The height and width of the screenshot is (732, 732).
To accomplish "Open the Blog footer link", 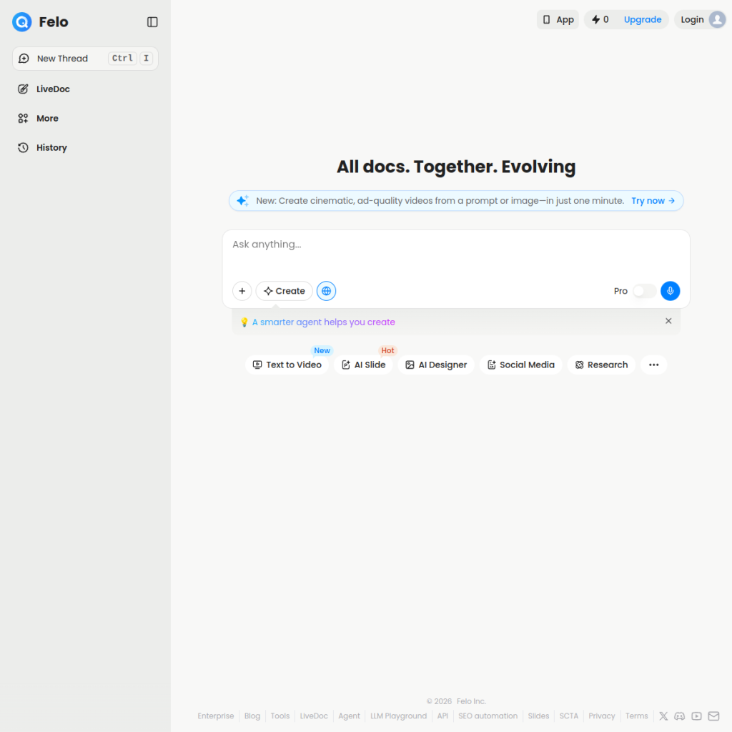I will [x=252, y=716].
